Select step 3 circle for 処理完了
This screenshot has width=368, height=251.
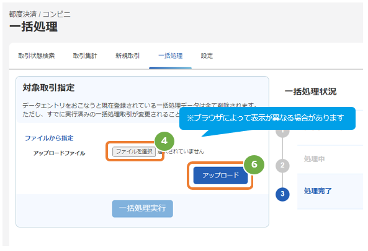(x=282, y=194)
